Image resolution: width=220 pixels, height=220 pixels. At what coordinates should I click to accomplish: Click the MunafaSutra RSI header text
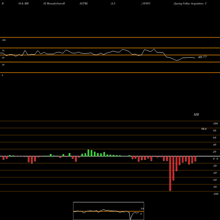[54, 4]
